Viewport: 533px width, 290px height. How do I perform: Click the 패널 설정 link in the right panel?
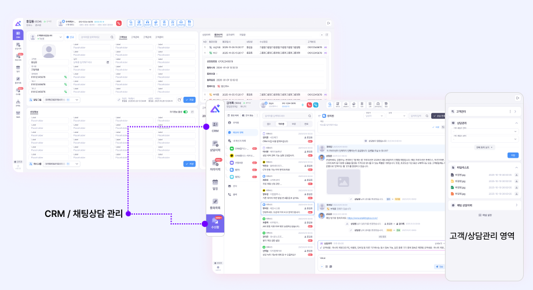click(485, 215)
